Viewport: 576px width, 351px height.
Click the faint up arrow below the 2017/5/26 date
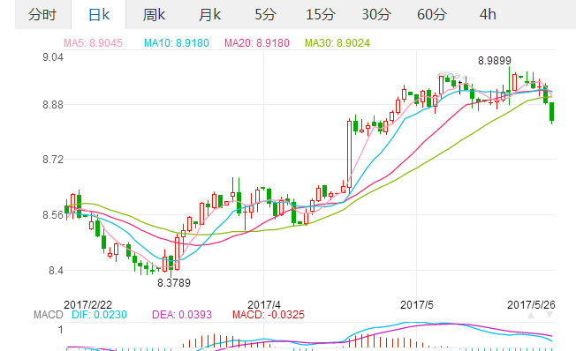click(531, 315)
